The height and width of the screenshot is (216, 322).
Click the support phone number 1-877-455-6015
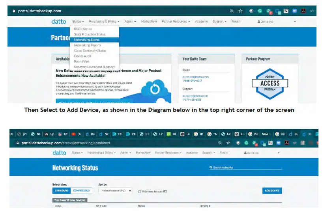point(192,100)
